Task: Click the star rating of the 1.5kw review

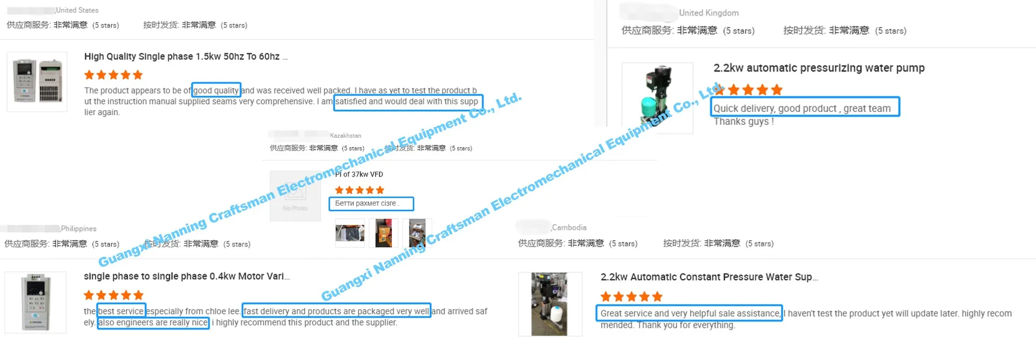Action: click(x=113, y=75)
